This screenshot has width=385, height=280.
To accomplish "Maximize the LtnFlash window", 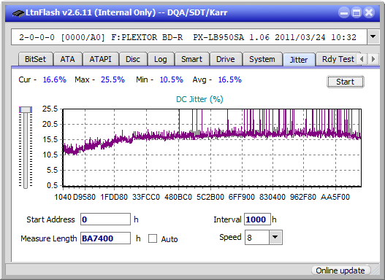I will pyautogui.click(x=357, y=12).
